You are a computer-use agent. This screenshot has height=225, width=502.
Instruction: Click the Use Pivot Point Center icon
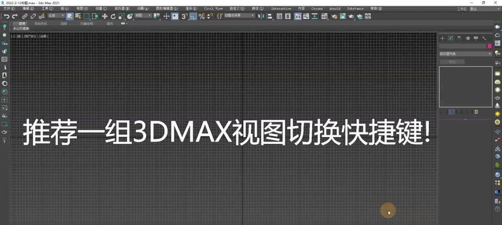[156, 16]
